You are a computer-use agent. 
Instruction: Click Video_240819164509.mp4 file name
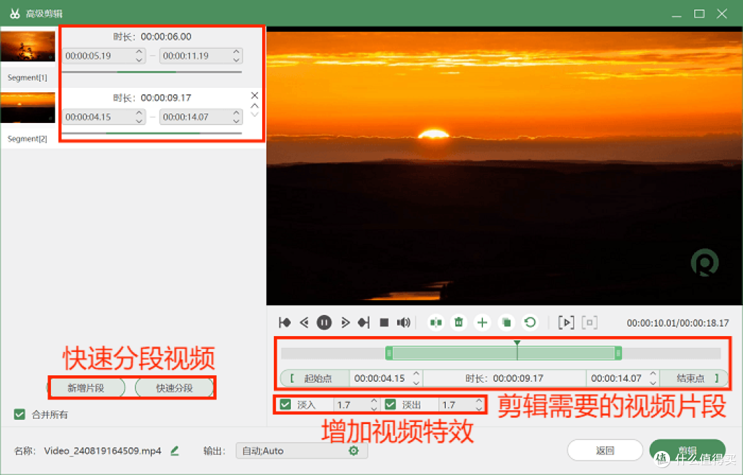[x=103, y=450]
